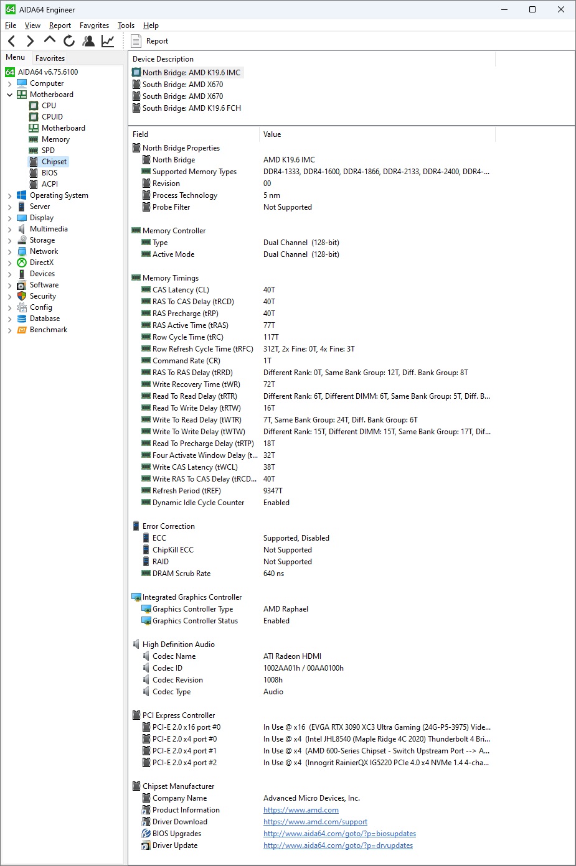Viewport: 576px width, 866px height.
Task: Click the Report toolbar button
Action: (150, 41)
